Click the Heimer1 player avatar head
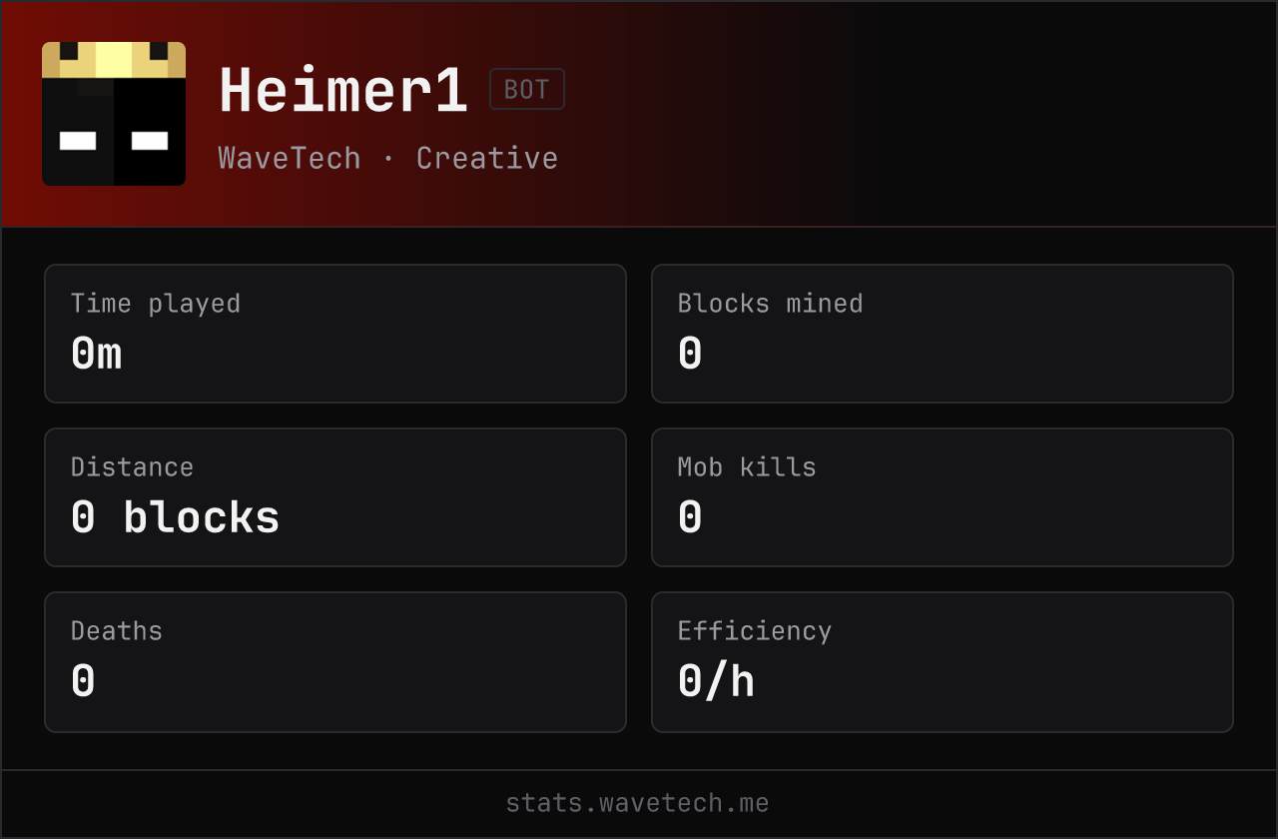1278x839 pixels. [114, 114]
